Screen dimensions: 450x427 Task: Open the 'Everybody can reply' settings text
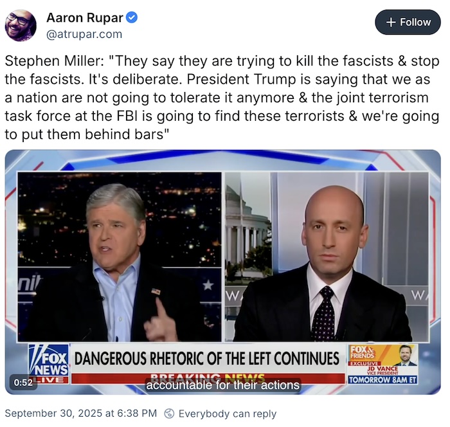[x=228, y=413]
